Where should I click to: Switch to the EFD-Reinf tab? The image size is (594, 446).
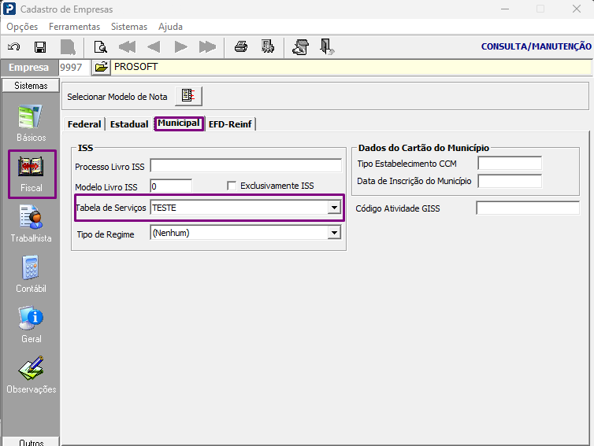[230, 124]
